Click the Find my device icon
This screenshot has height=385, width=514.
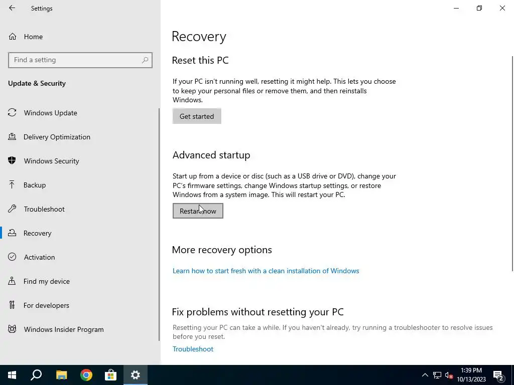pyautogui.click(x=12, y=281)
